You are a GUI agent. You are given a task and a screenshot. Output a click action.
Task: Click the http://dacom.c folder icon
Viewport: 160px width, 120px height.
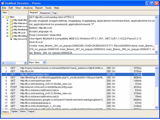point(11,23)
